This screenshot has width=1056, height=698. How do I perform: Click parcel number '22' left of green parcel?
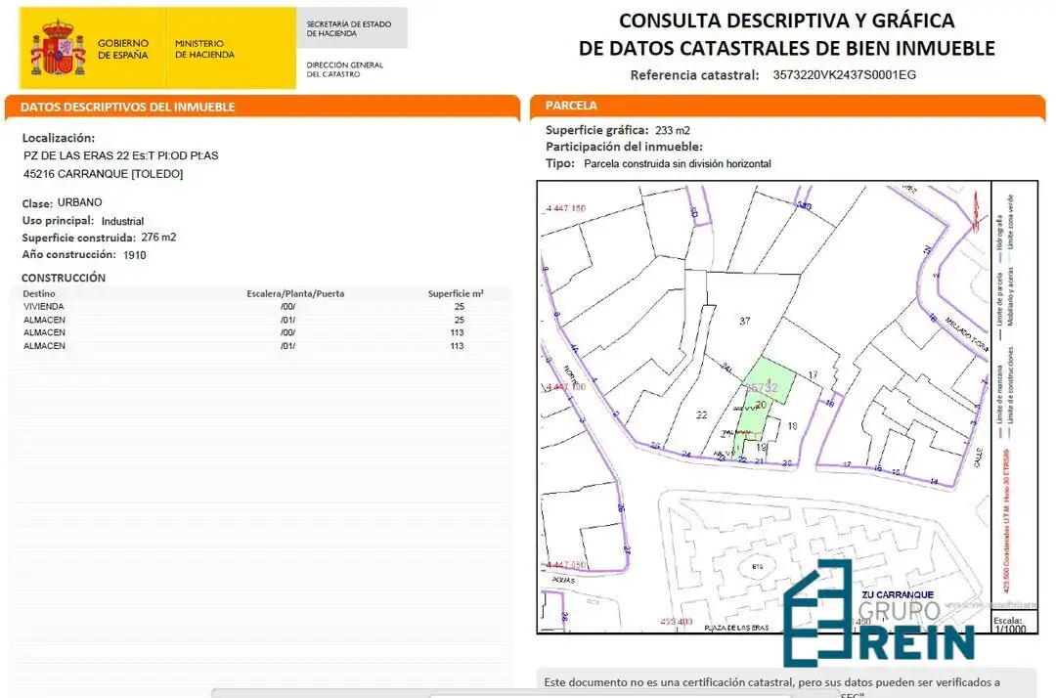[x=702, y=414]
